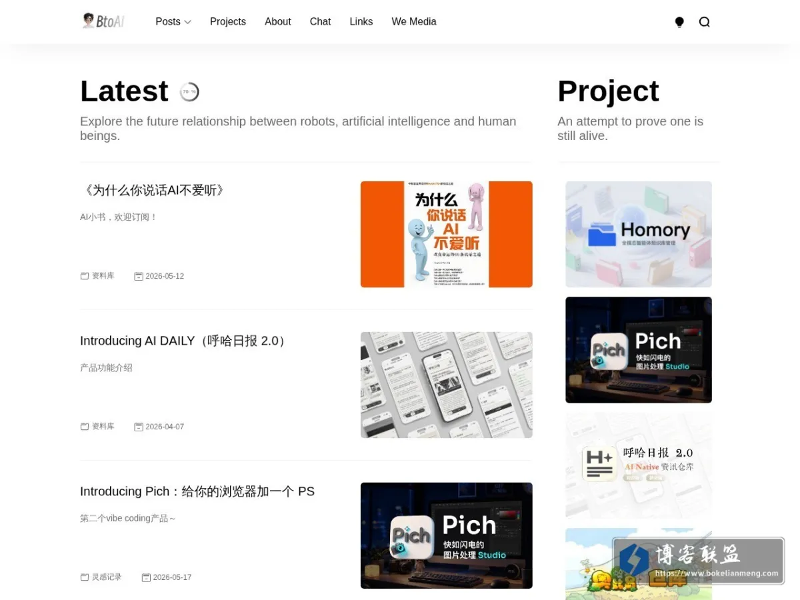Click the AI DAILY phone mockups thumbnail

tap(447, 385)
